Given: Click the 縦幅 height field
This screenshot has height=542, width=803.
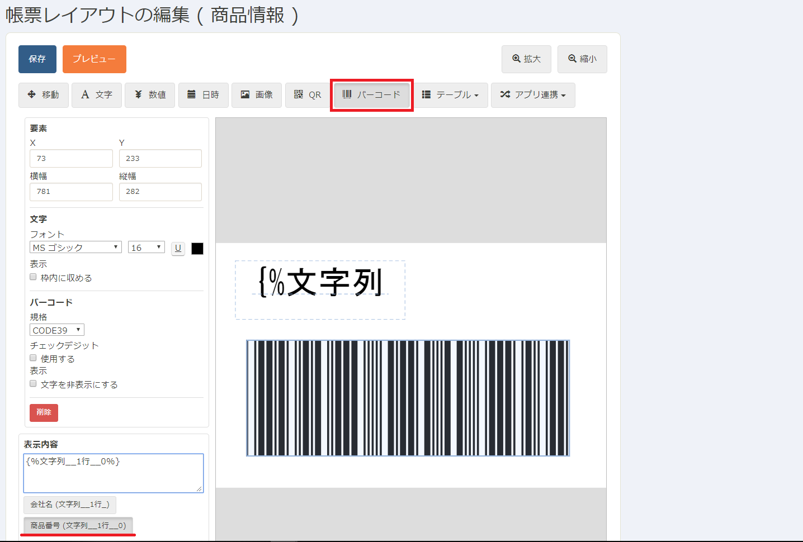Looking at the screenshot, I should [x=160, y=192].
